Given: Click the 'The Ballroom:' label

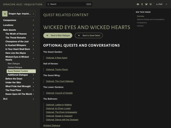Looking at the screenshot, I should pyautogui.click(x=50, y=99).
